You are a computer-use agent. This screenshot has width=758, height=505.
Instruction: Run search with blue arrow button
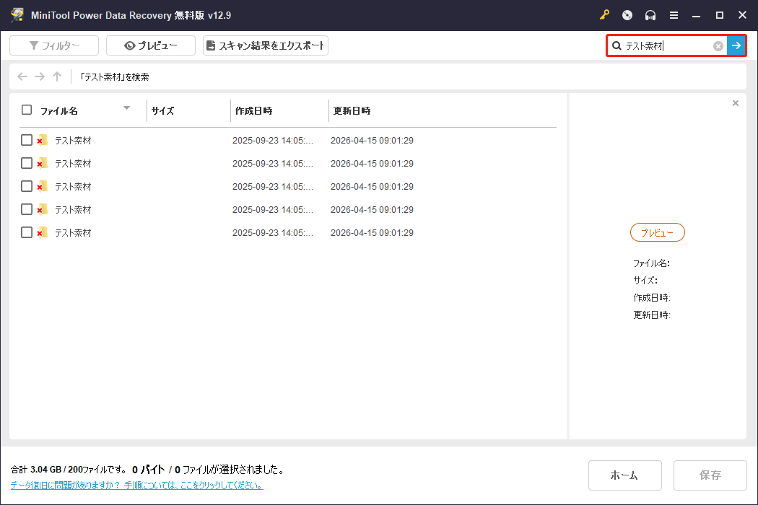point(736,46)
